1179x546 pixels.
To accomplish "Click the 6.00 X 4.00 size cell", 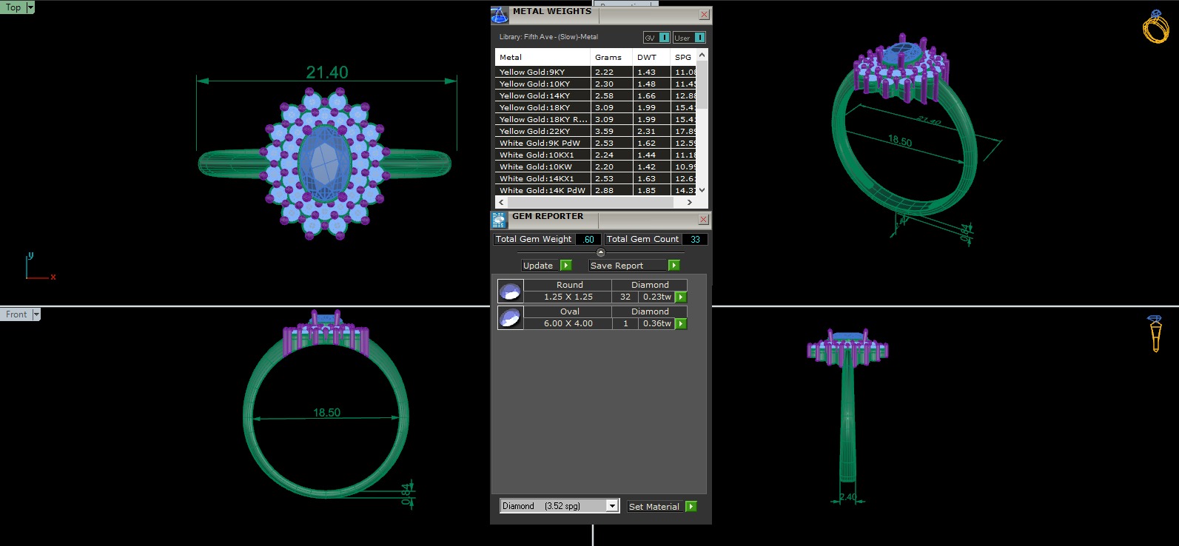I will (568, 323).
